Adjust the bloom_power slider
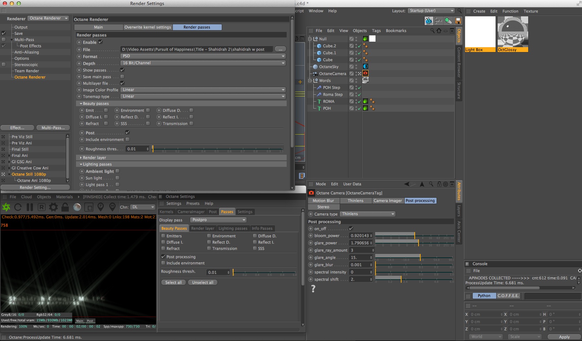 coord(415,236)
